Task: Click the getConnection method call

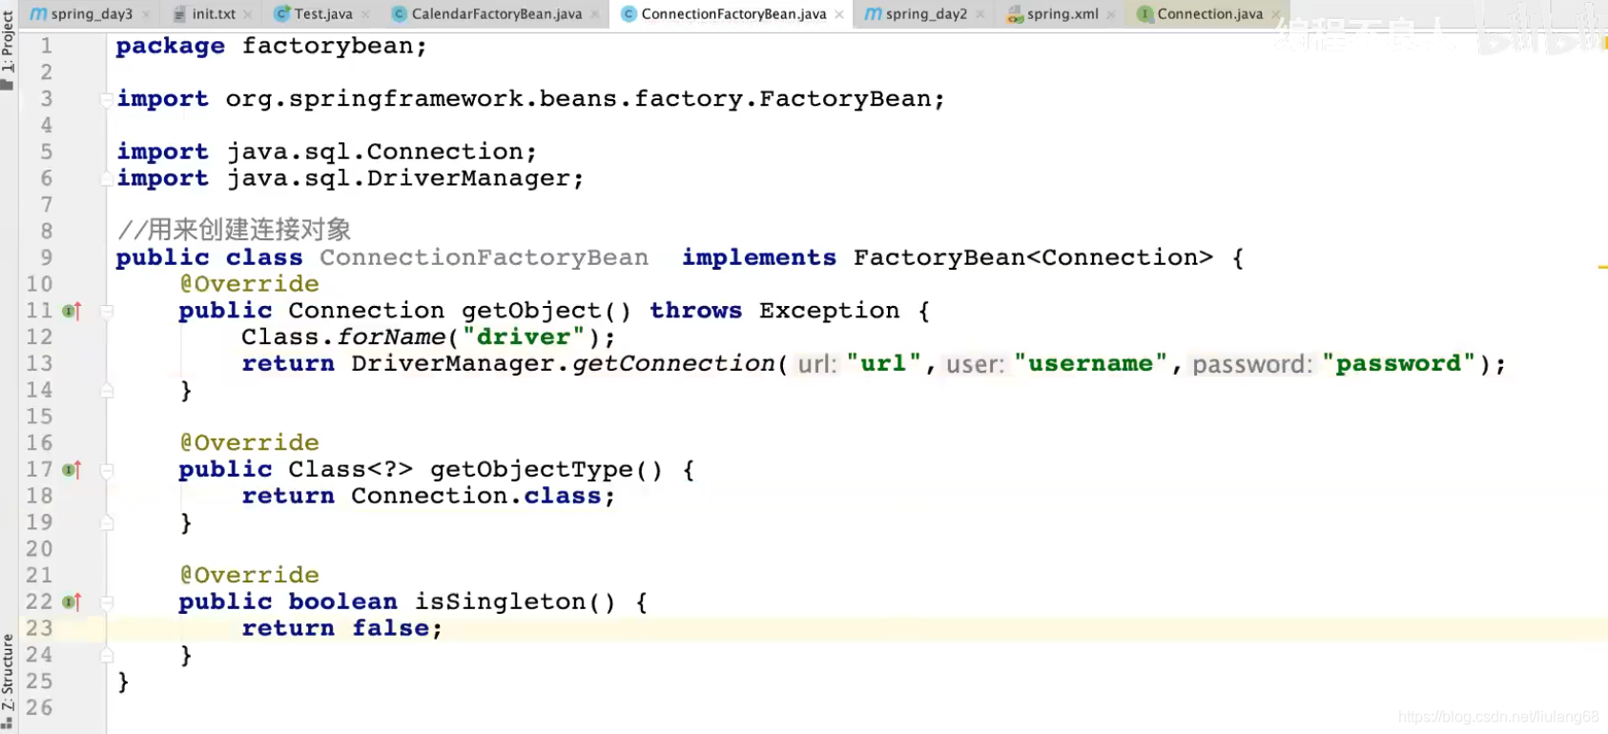Action: coord(673,363)
